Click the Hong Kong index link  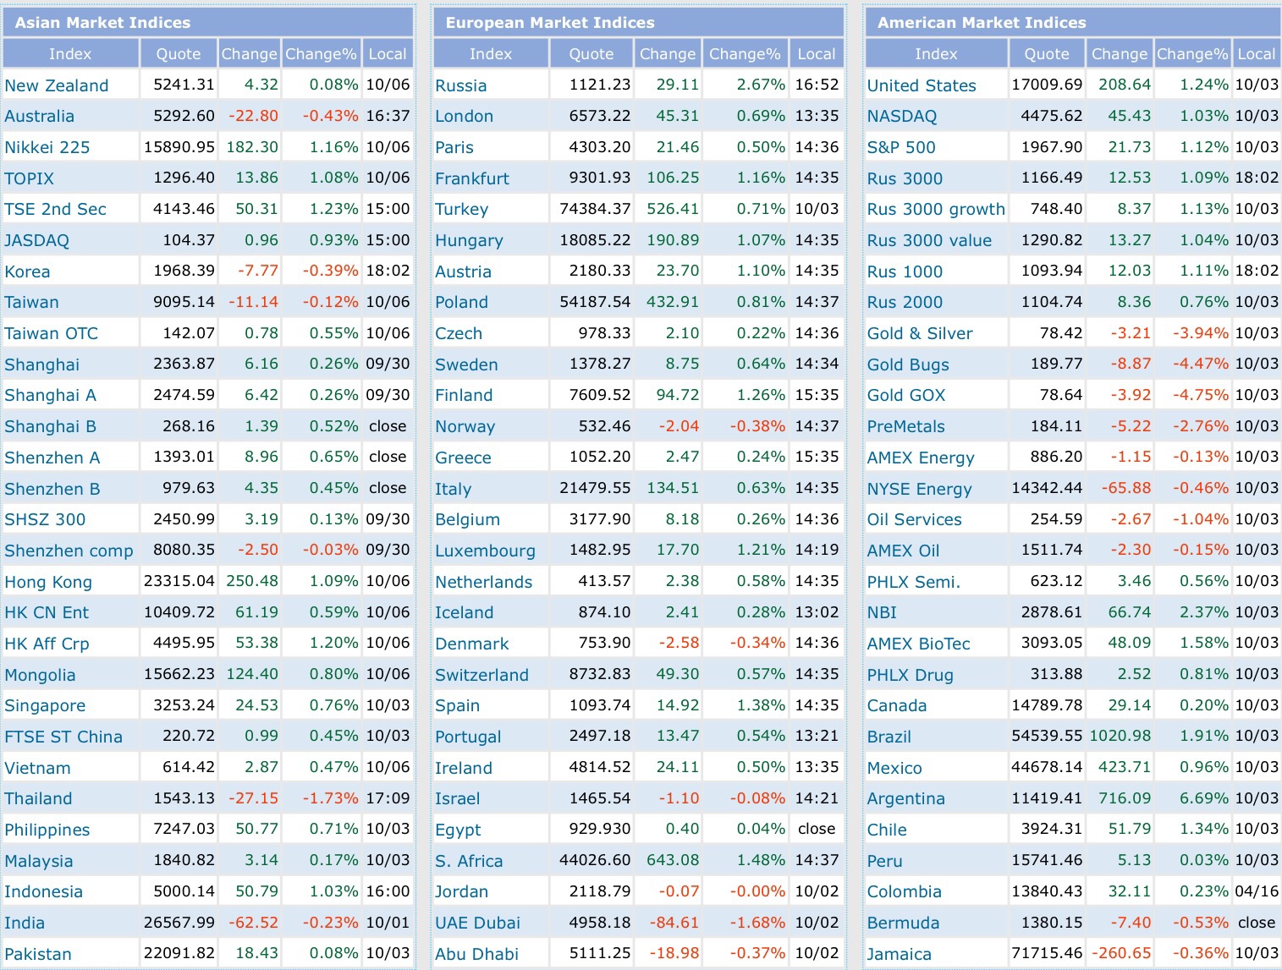point(48,582)
